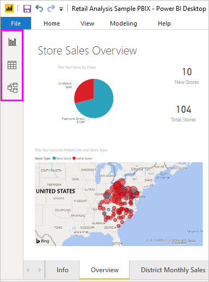Image resolution: width=209 pixels, height=282 pixels.
Task: Open the Terms link on map
Action: [x=192, y=240]
